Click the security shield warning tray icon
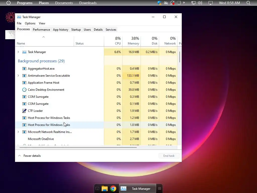 tap(159, 3)
